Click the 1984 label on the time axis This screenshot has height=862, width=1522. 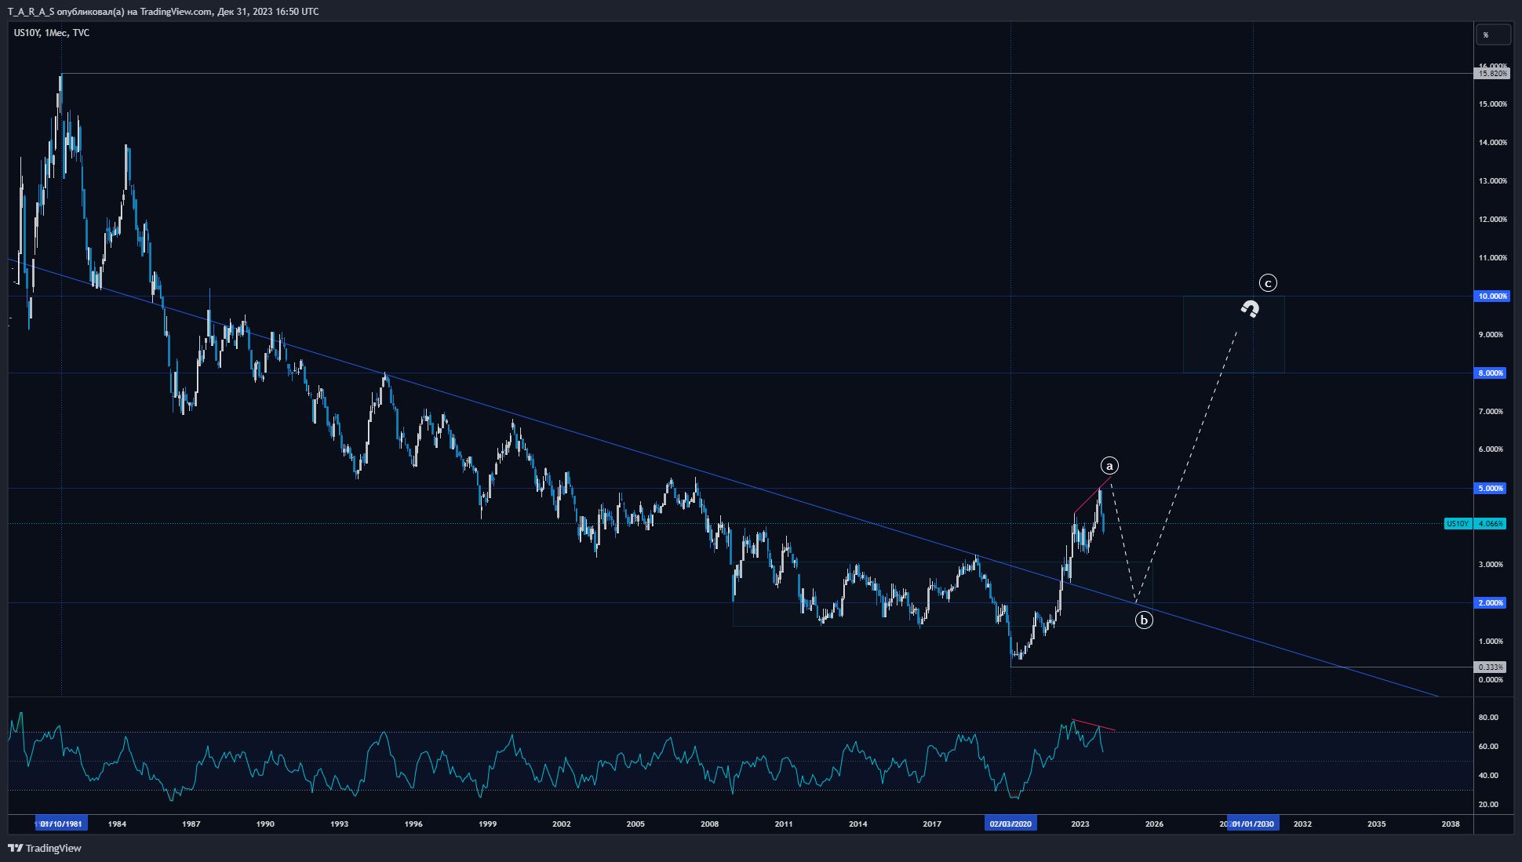click(x=117, y=824)
